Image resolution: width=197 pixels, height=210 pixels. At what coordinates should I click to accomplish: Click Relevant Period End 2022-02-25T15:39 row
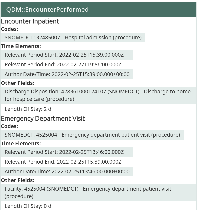click(63, 162)
